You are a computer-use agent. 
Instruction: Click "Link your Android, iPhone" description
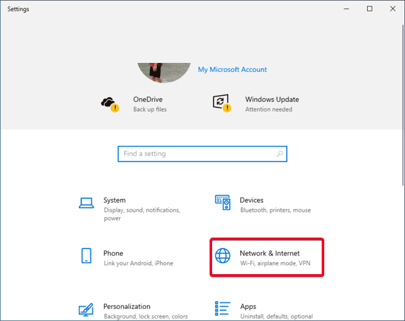coord(138,263)
